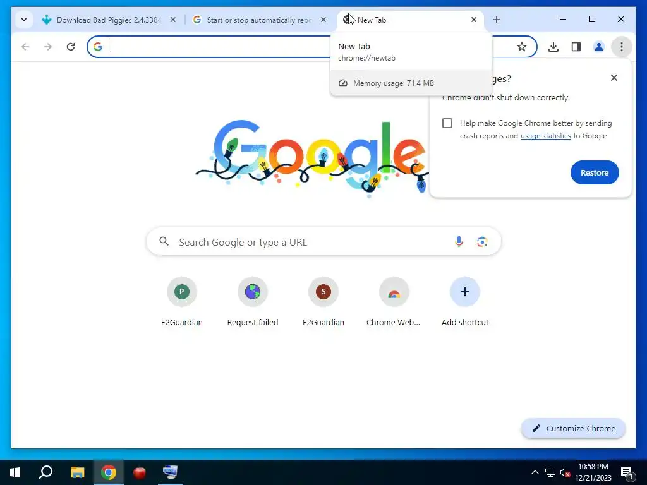Switch to the Start or stop automatically tab
Image resolution: width=647 pixels, height=485 pixels.
click(259, 20)
